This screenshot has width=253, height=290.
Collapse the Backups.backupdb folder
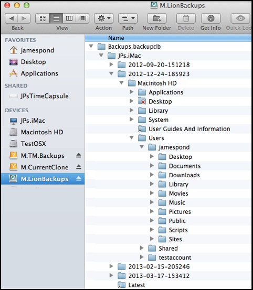point(91,46)
